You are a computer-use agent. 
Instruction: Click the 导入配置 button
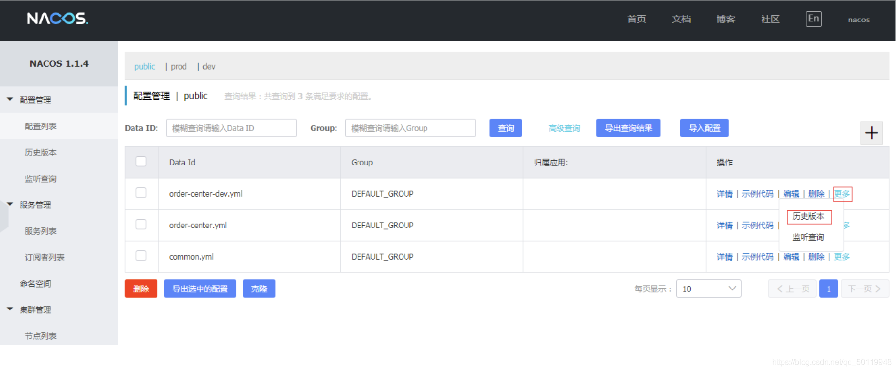pyautogui.click(x=704, y=128)
